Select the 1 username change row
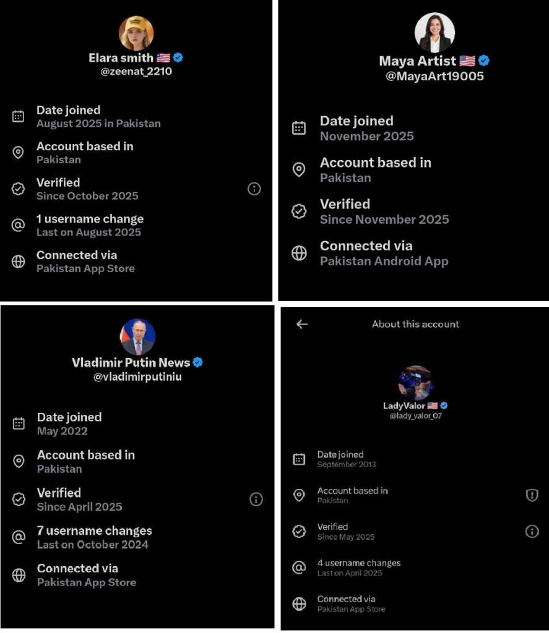 90,226
